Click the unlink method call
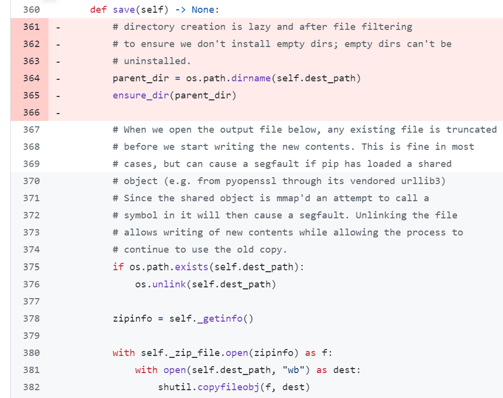This screenshot has width=503, height=398. (169, 284)
